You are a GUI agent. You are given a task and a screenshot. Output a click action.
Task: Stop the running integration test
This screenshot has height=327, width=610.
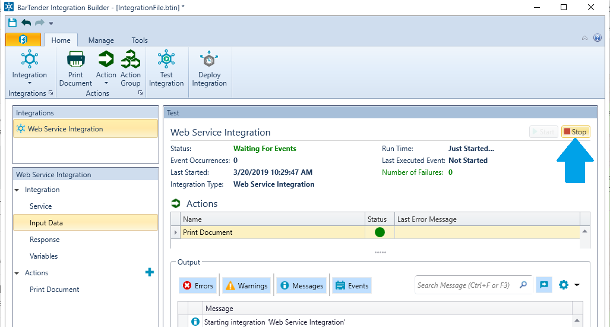(x=576, y=132)
